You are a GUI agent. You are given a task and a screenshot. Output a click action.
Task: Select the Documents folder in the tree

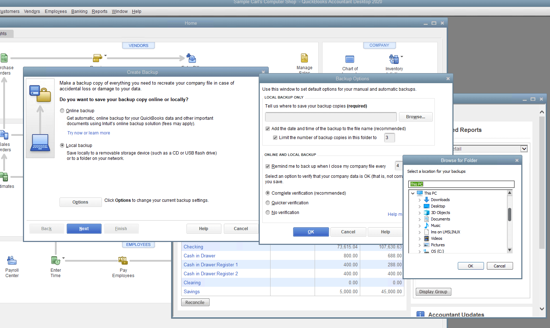tap(440, 219)
